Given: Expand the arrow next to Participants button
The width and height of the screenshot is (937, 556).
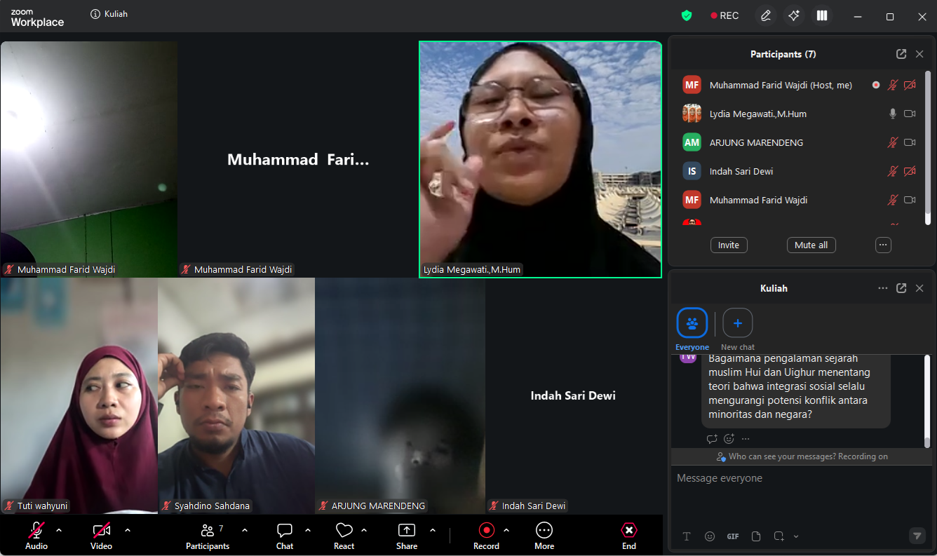Looking at the screenshot, I should coord(244,530).
